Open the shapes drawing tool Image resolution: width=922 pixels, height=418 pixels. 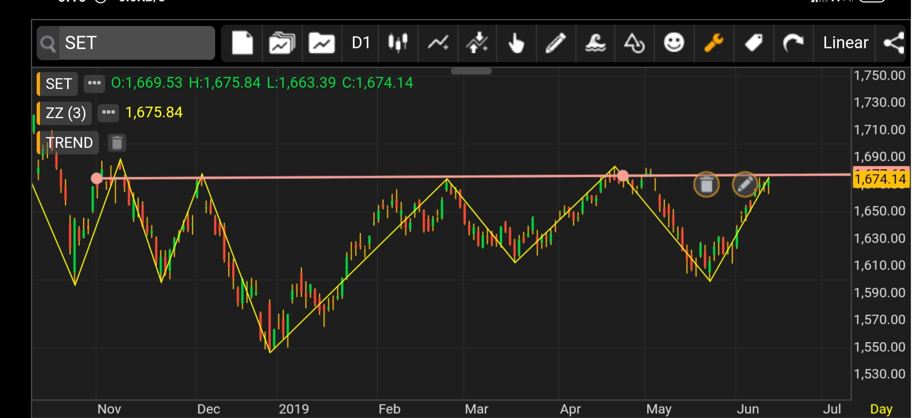click(x=634, y=43)
